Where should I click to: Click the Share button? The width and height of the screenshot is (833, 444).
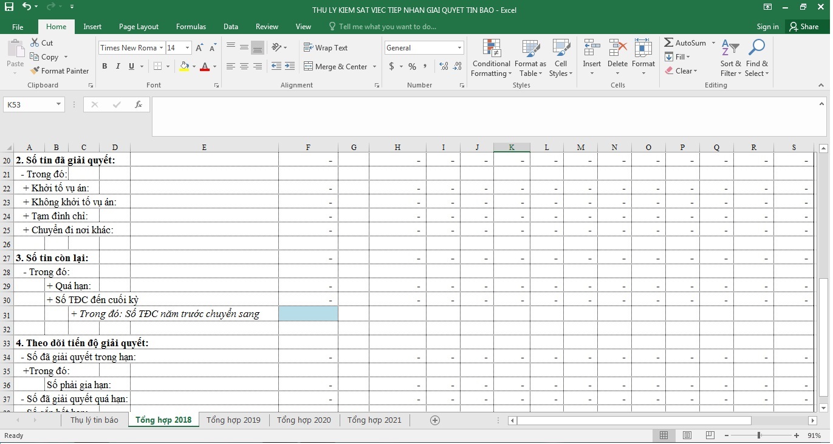click(803, 27)
